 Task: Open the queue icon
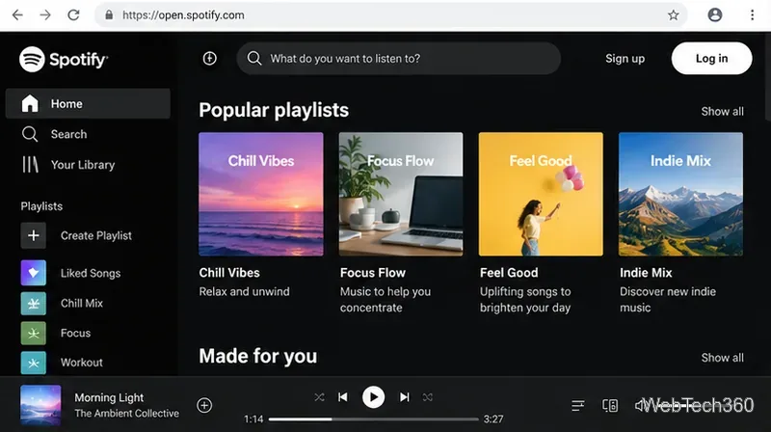[x=577, y=405]
